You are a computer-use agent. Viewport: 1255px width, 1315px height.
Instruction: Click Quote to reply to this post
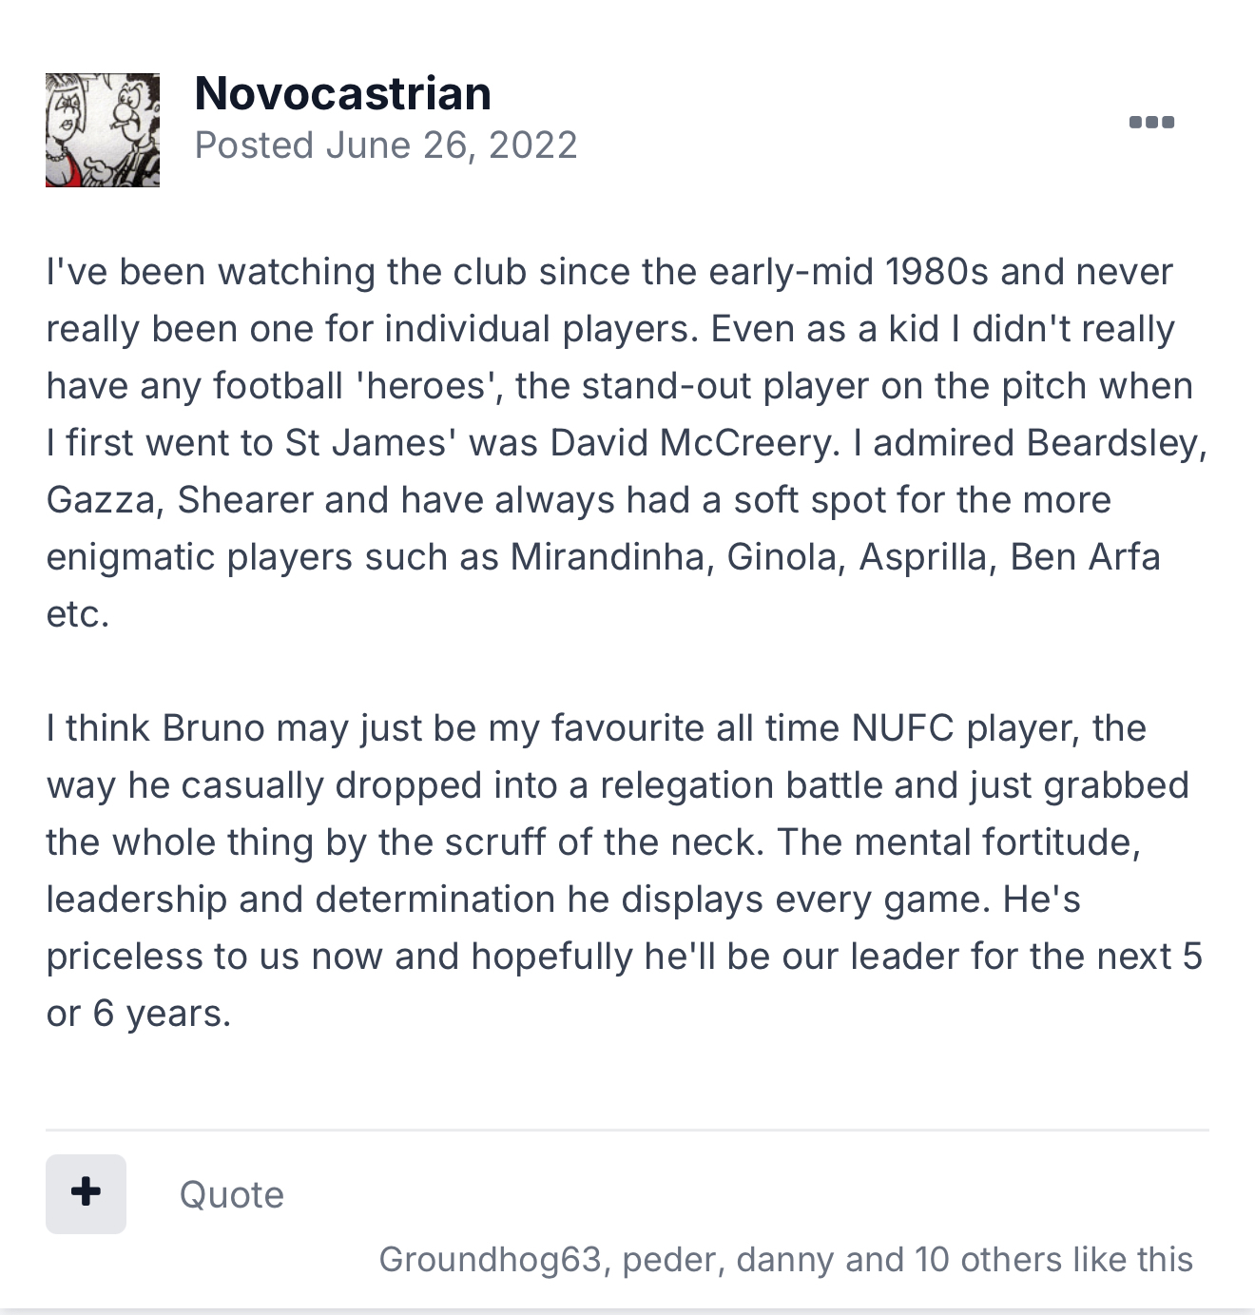coord(232,1195)
